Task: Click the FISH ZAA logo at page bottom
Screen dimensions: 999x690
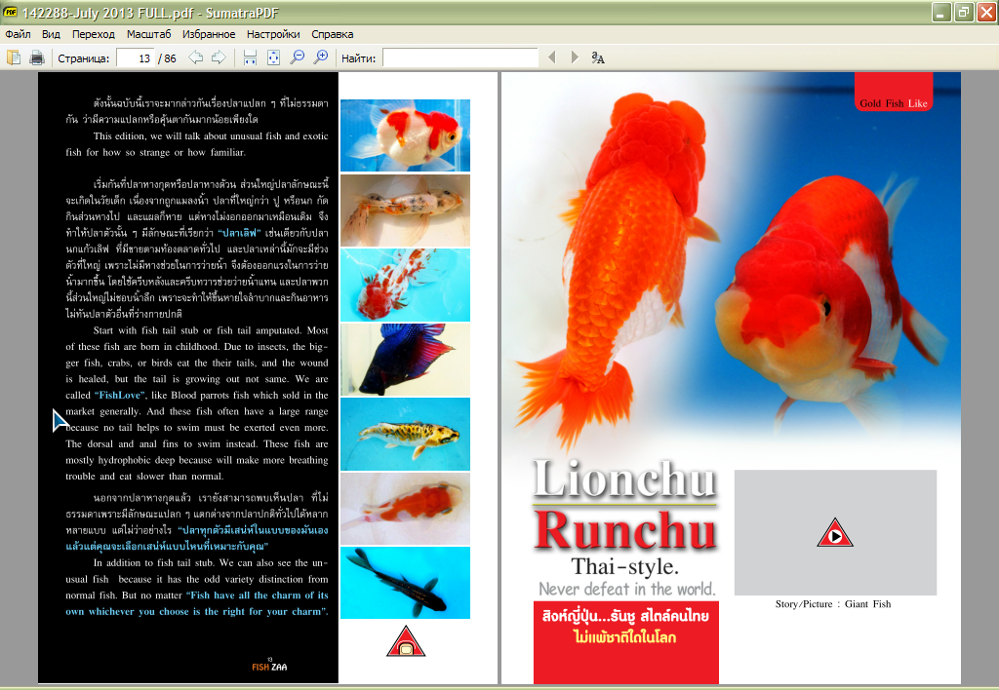Action: 269,666
